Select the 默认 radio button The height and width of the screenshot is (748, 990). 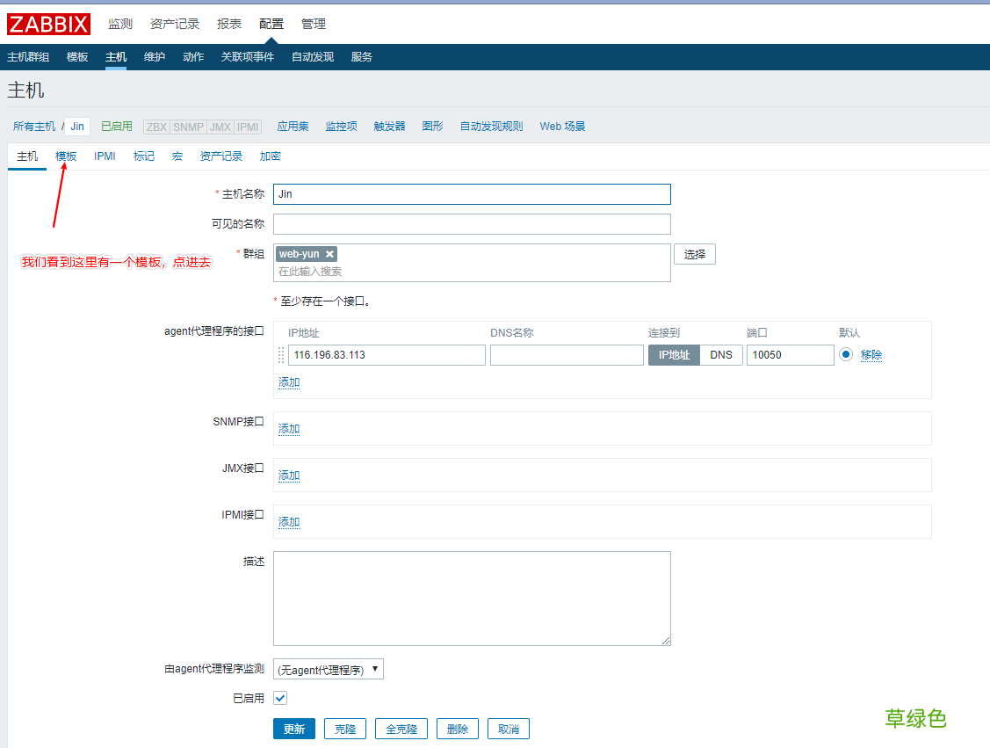(845, 354)
